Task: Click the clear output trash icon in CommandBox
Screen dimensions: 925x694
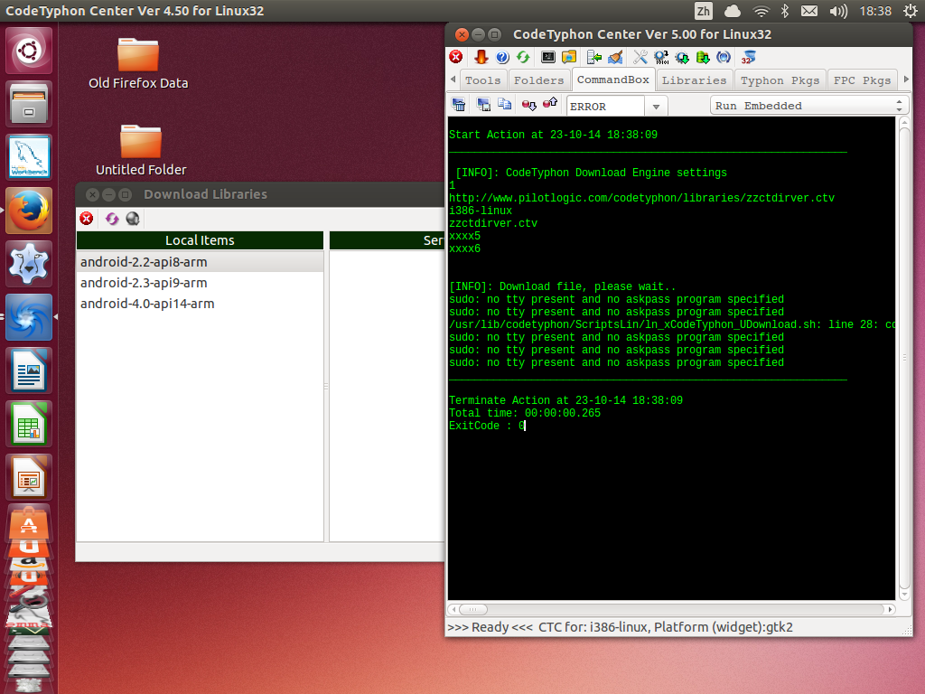Action: point(458,105)
